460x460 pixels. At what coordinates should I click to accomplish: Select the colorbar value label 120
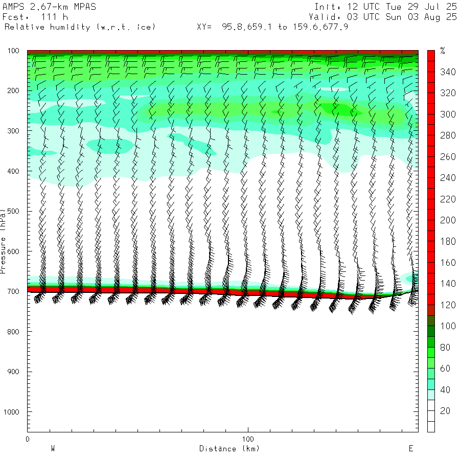(448, 305)
